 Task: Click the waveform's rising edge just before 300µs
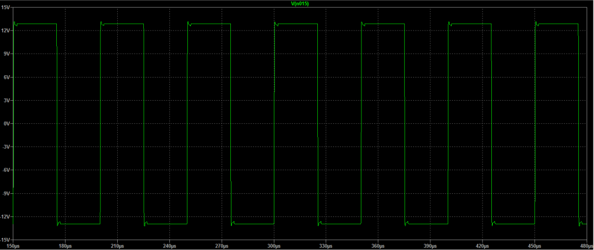click(274, 123)
